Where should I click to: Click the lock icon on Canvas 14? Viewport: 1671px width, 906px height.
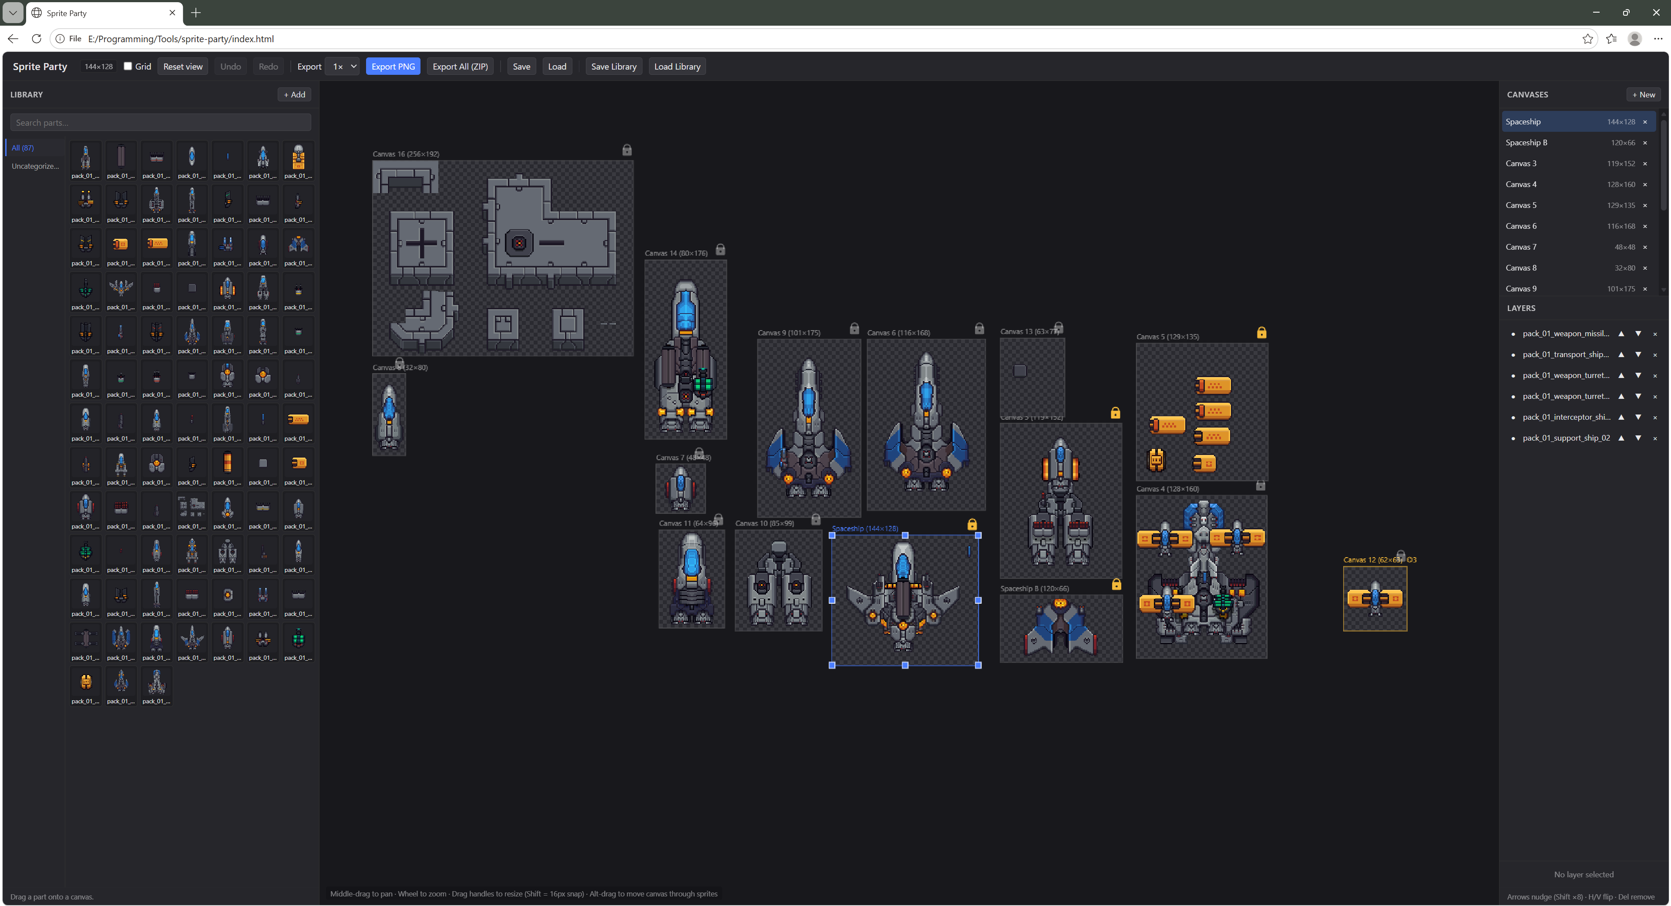tap(720, 250)
